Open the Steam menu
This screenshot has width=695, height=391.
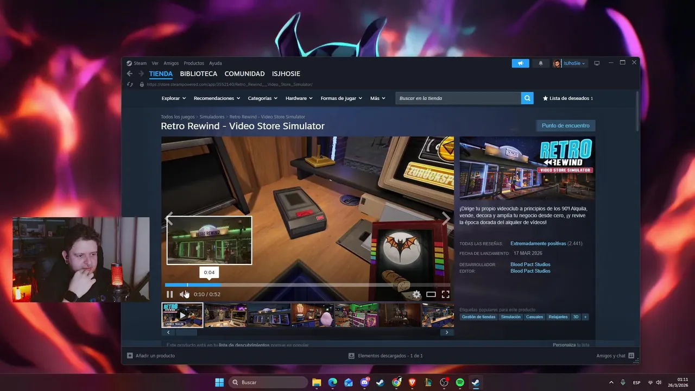(140, 63)
